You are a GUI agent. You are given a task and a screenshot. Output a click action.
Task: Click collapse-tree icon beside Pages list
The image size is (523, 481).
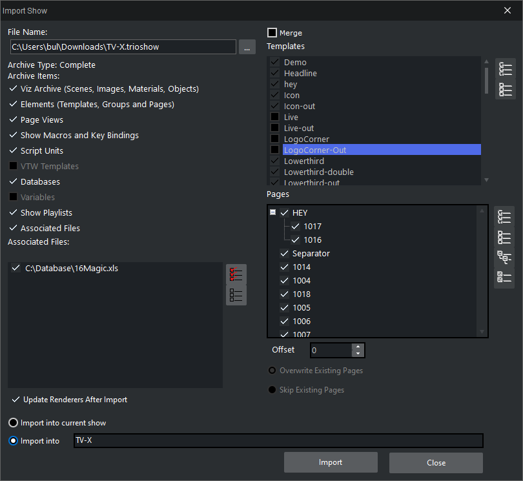tap(505, 278)
